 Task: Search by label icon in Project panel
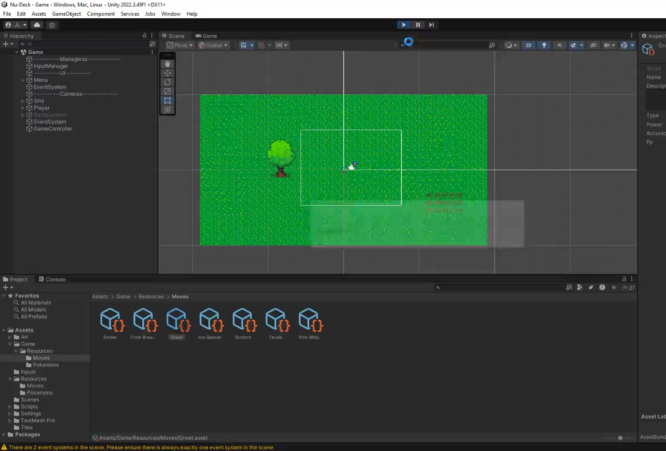click(591, 287)
